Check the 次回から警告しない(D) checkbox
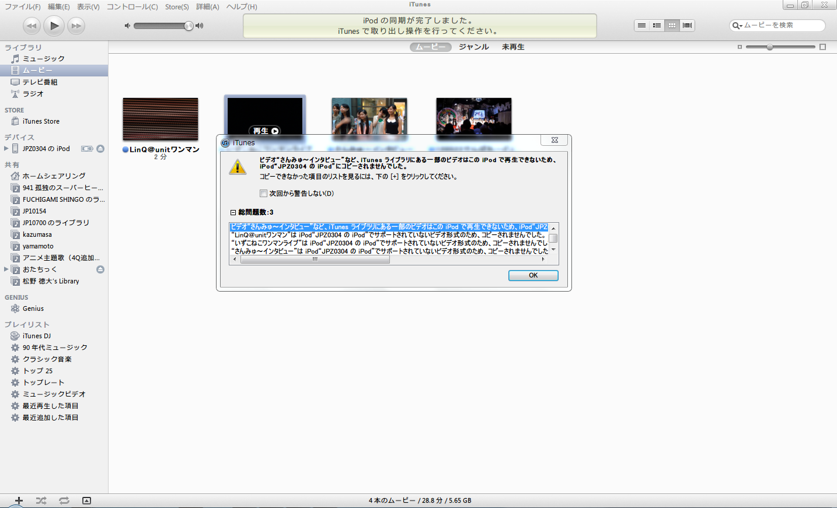Screen dimensions: 837x508 pos(263,194)
